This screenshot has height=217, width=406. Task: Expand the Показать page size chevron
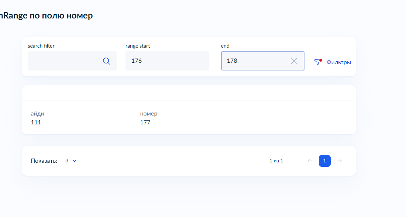click(75, 161)
